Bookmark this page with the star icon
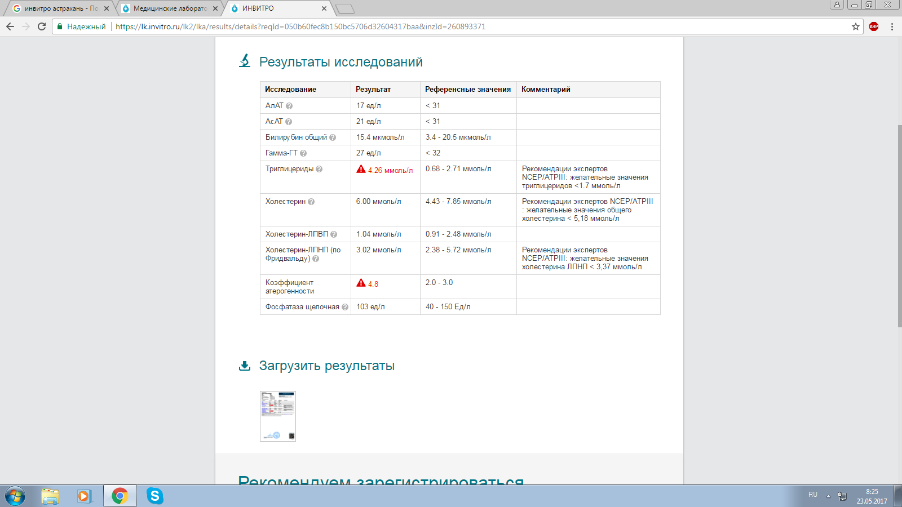 (856, 26)
